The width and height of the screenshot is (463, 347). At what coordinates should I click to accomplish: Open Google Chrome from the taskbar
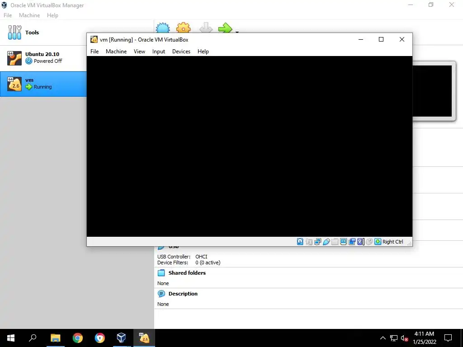pyautogui.click(x=78, y=338)
